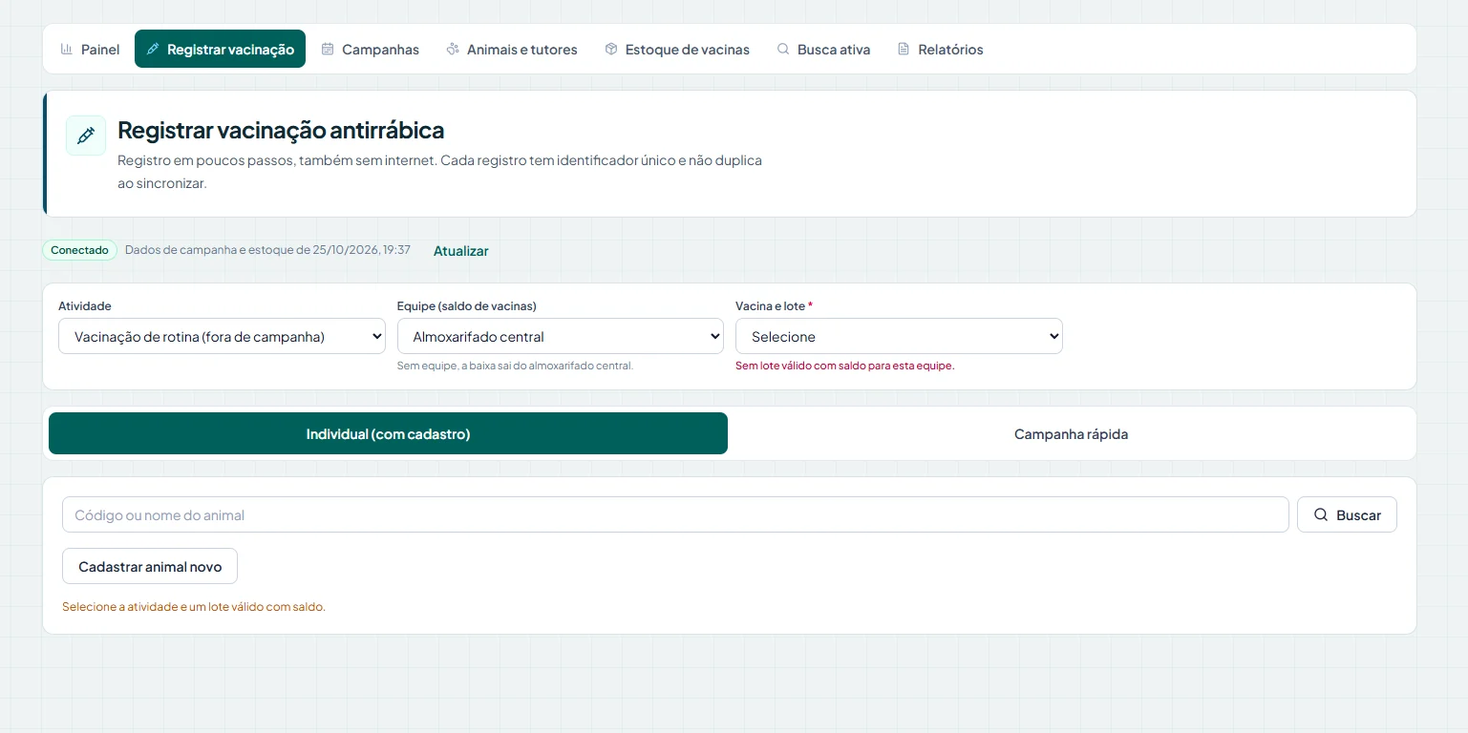Click the magnifier icon inside Buscar button
The height and width of the screenshot is (733, 1468).
(x=1321, y=514)
